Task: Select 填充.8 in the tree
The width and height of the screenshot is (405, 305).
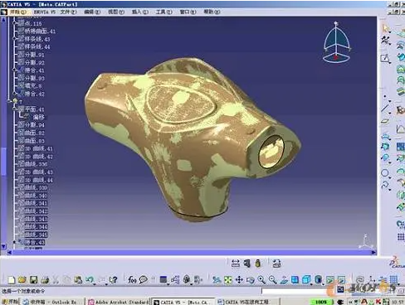Action: pos(33,86)
